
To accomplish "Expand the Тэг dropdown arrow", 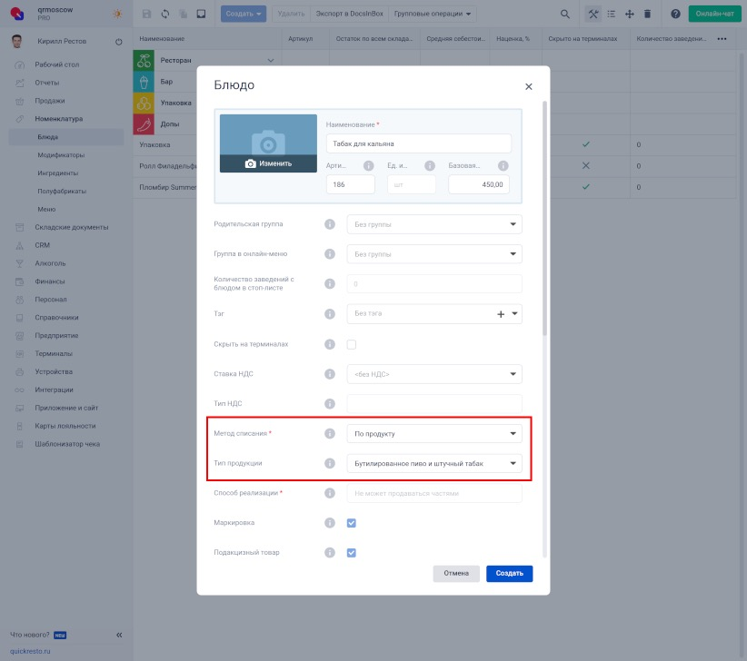I will click(514, 313).
